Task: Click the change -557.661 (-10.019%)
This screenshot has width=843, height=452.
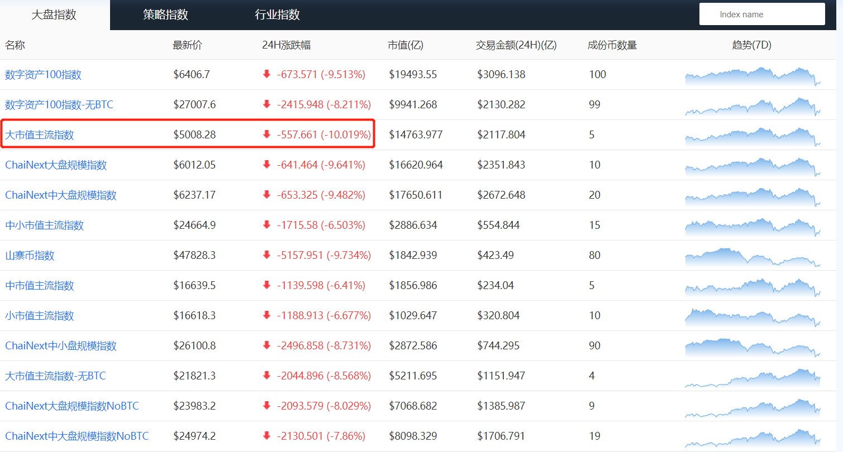Action: [324, 135]
